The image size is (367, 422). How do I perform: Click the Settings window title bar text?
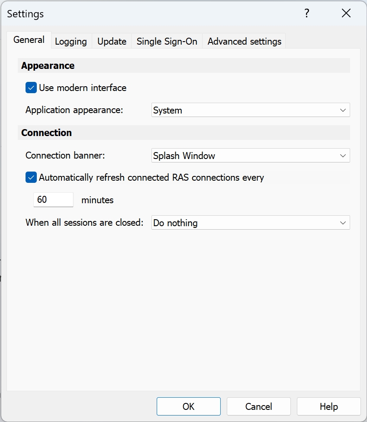(x=26, y=14)
